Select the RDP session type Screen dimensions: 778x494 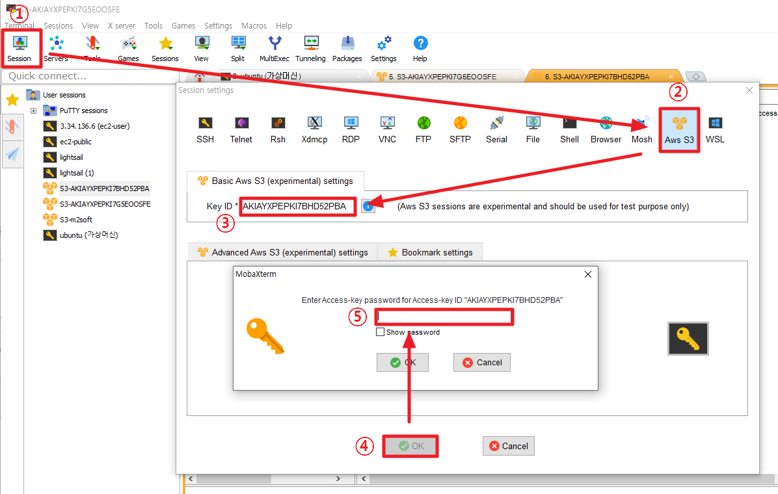point(351,130)
